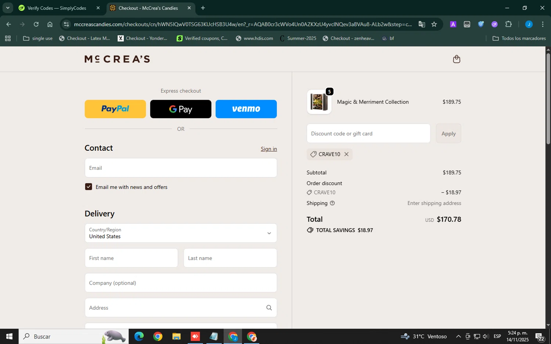
Task: Click the Apply discount button
Action: pos(449,133)
